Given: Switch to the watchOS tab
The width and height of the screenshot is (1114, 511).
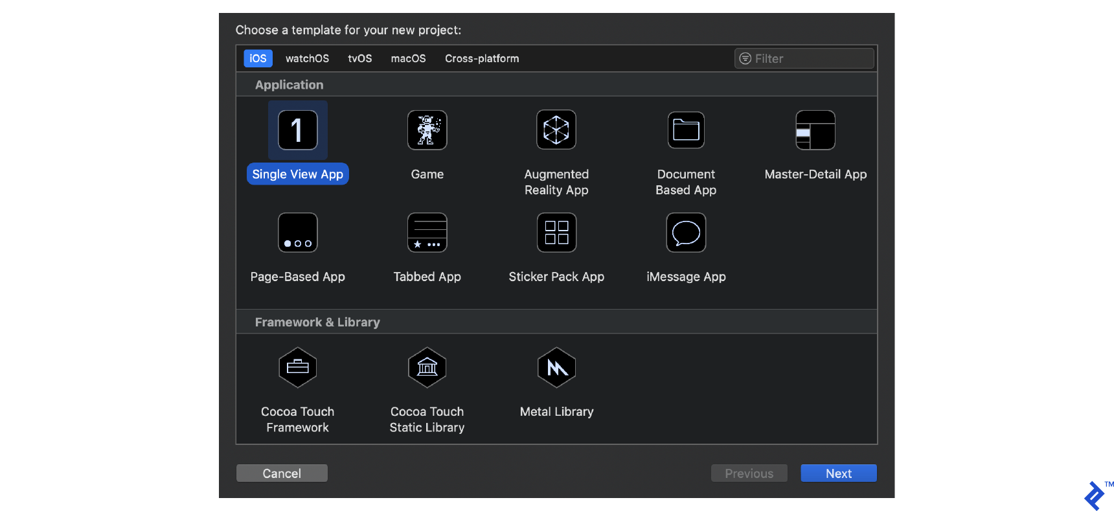Looking at the screenshot, I should (x=307, y=58).
